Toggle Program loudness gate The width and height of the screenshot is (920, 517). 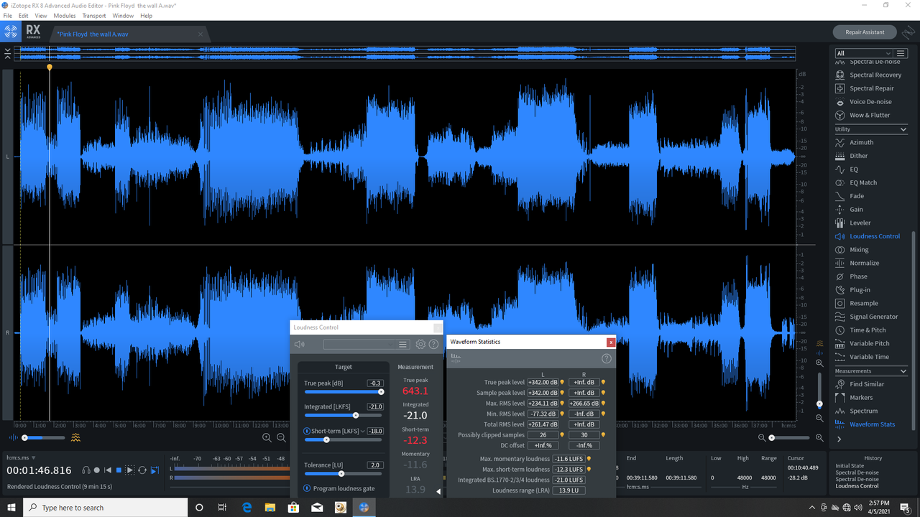pos(307,488)
